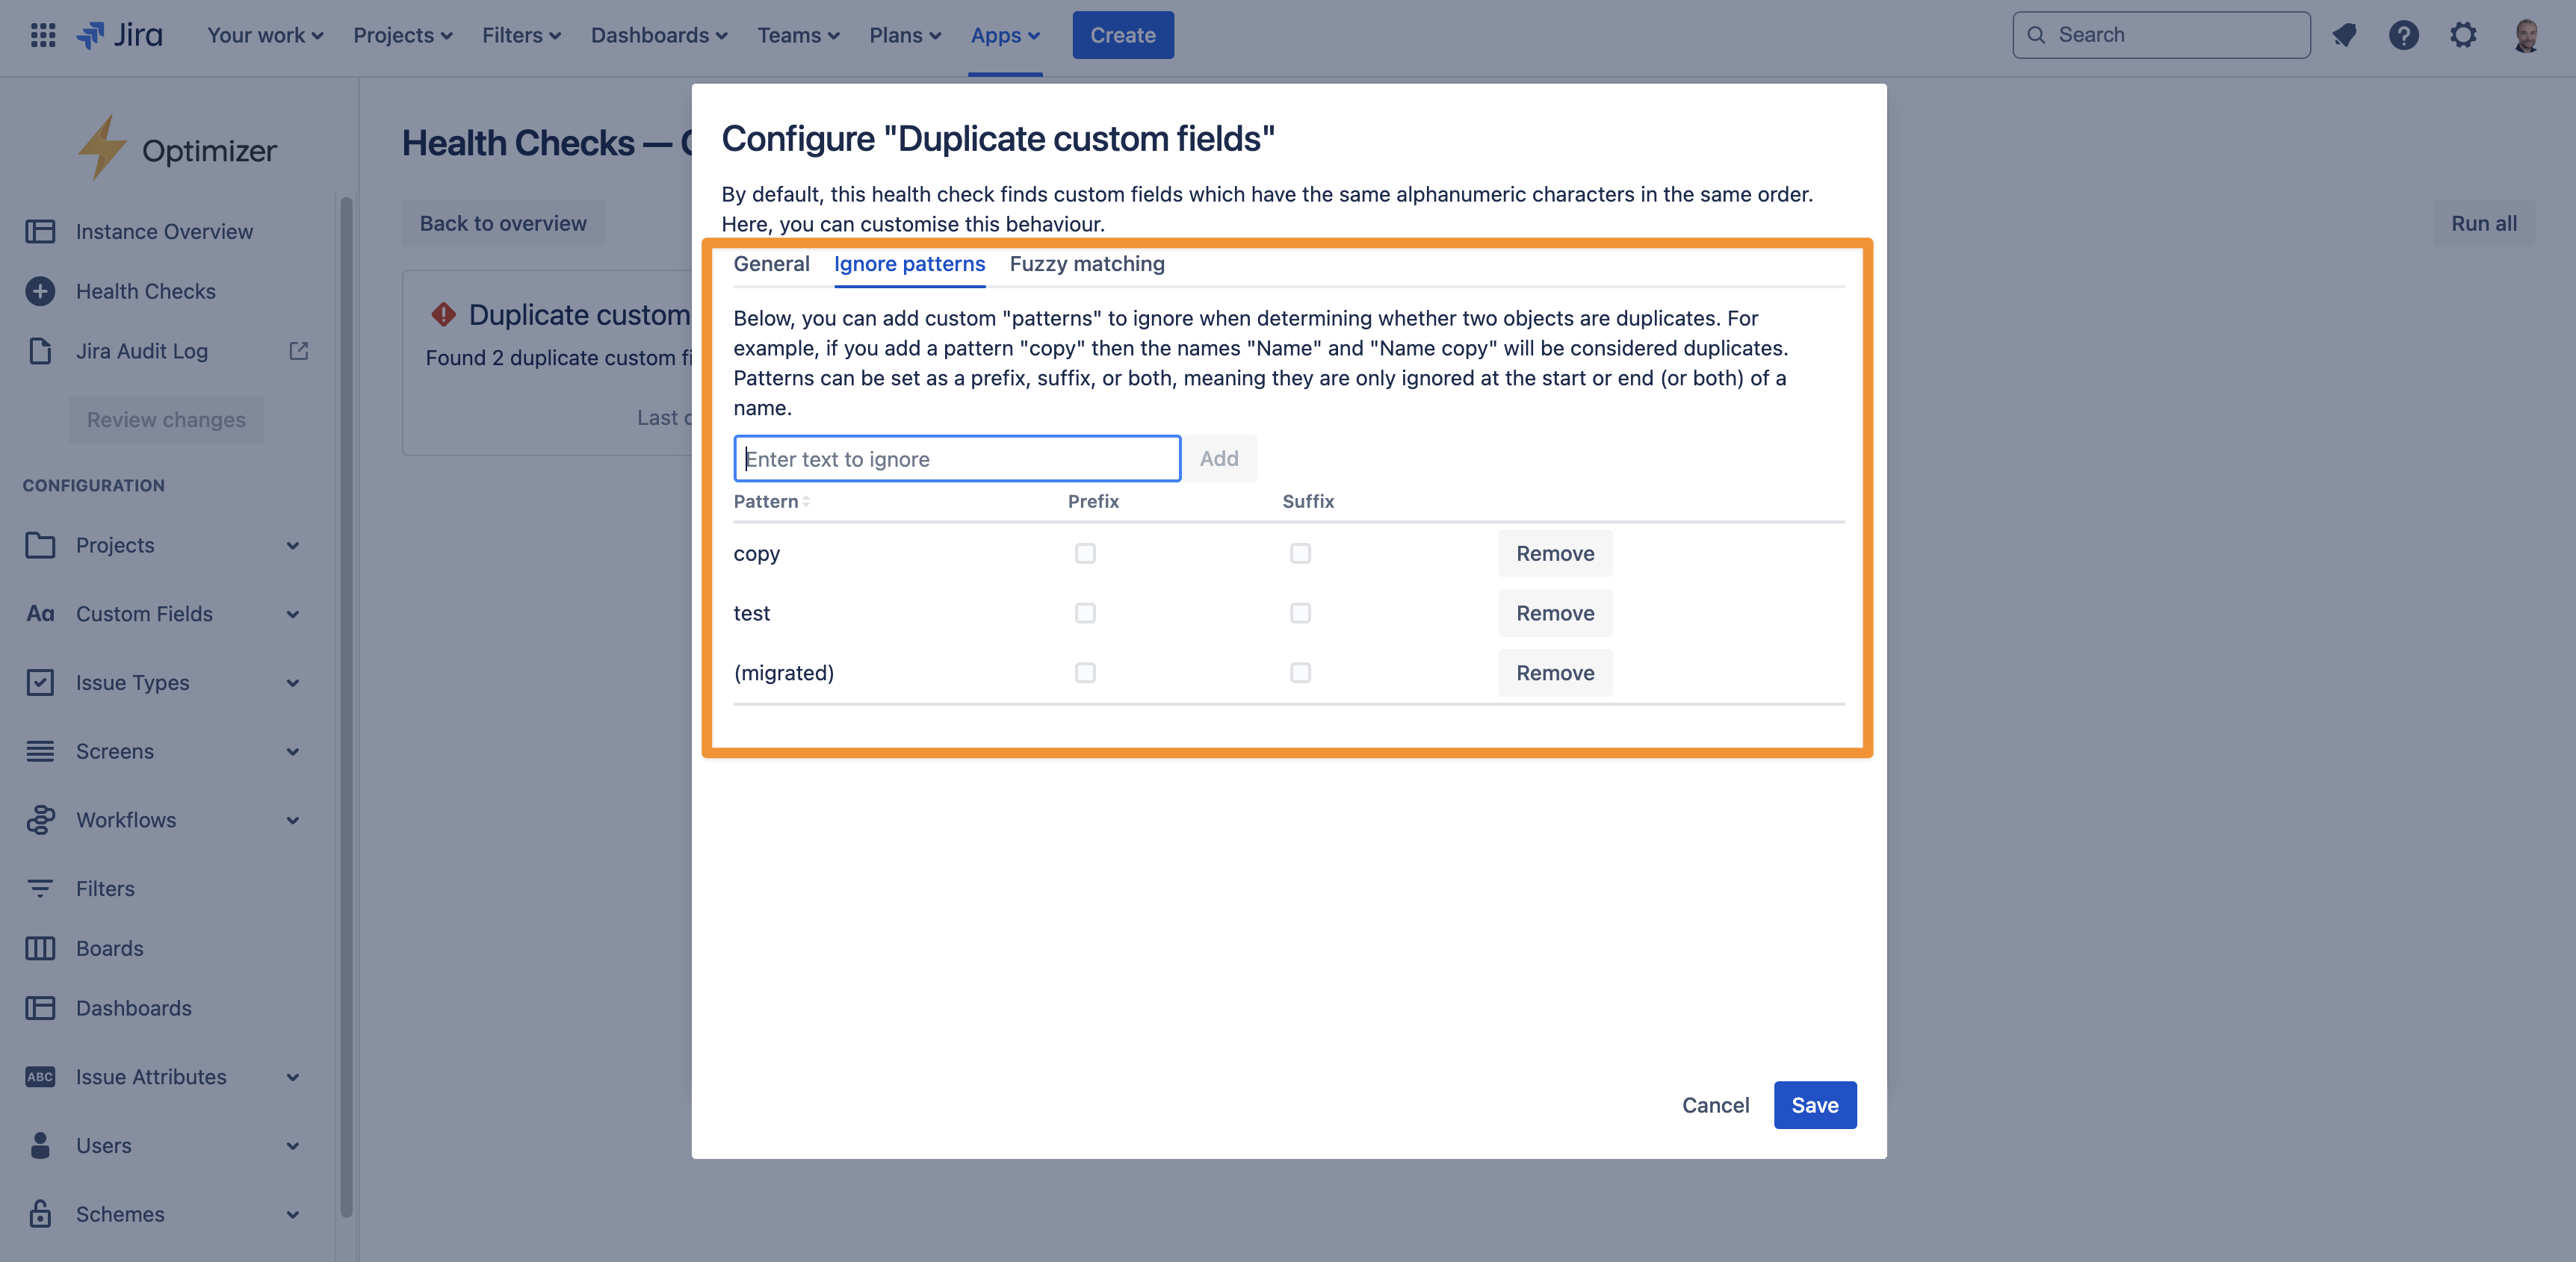Focus the Enter text to ignore field

(x=956, y=459)
